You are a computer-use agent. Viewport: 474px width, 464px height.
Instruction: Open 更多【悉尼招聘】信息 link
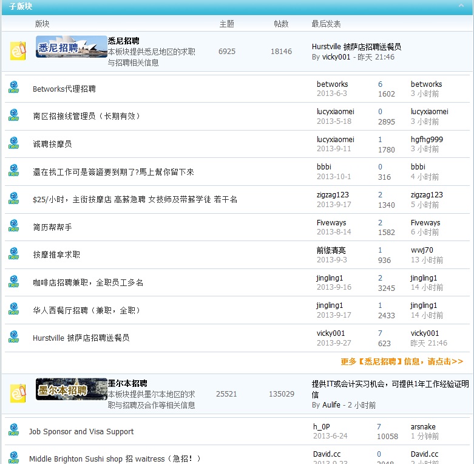click(x=401, y=361)
